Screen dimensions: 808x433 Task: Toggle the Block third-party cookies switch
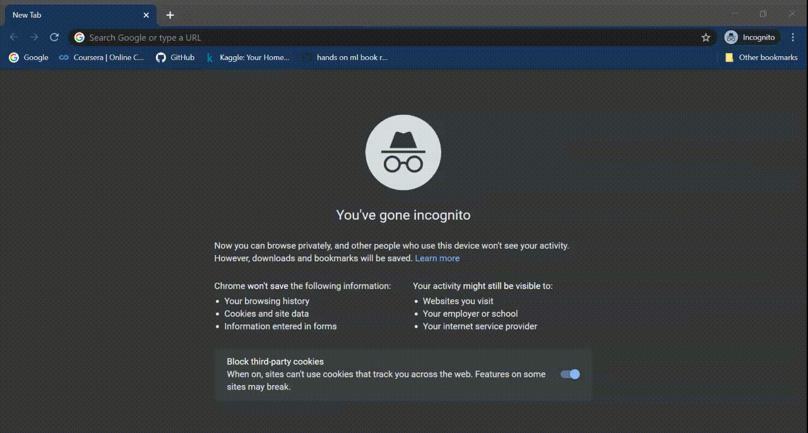570,374
